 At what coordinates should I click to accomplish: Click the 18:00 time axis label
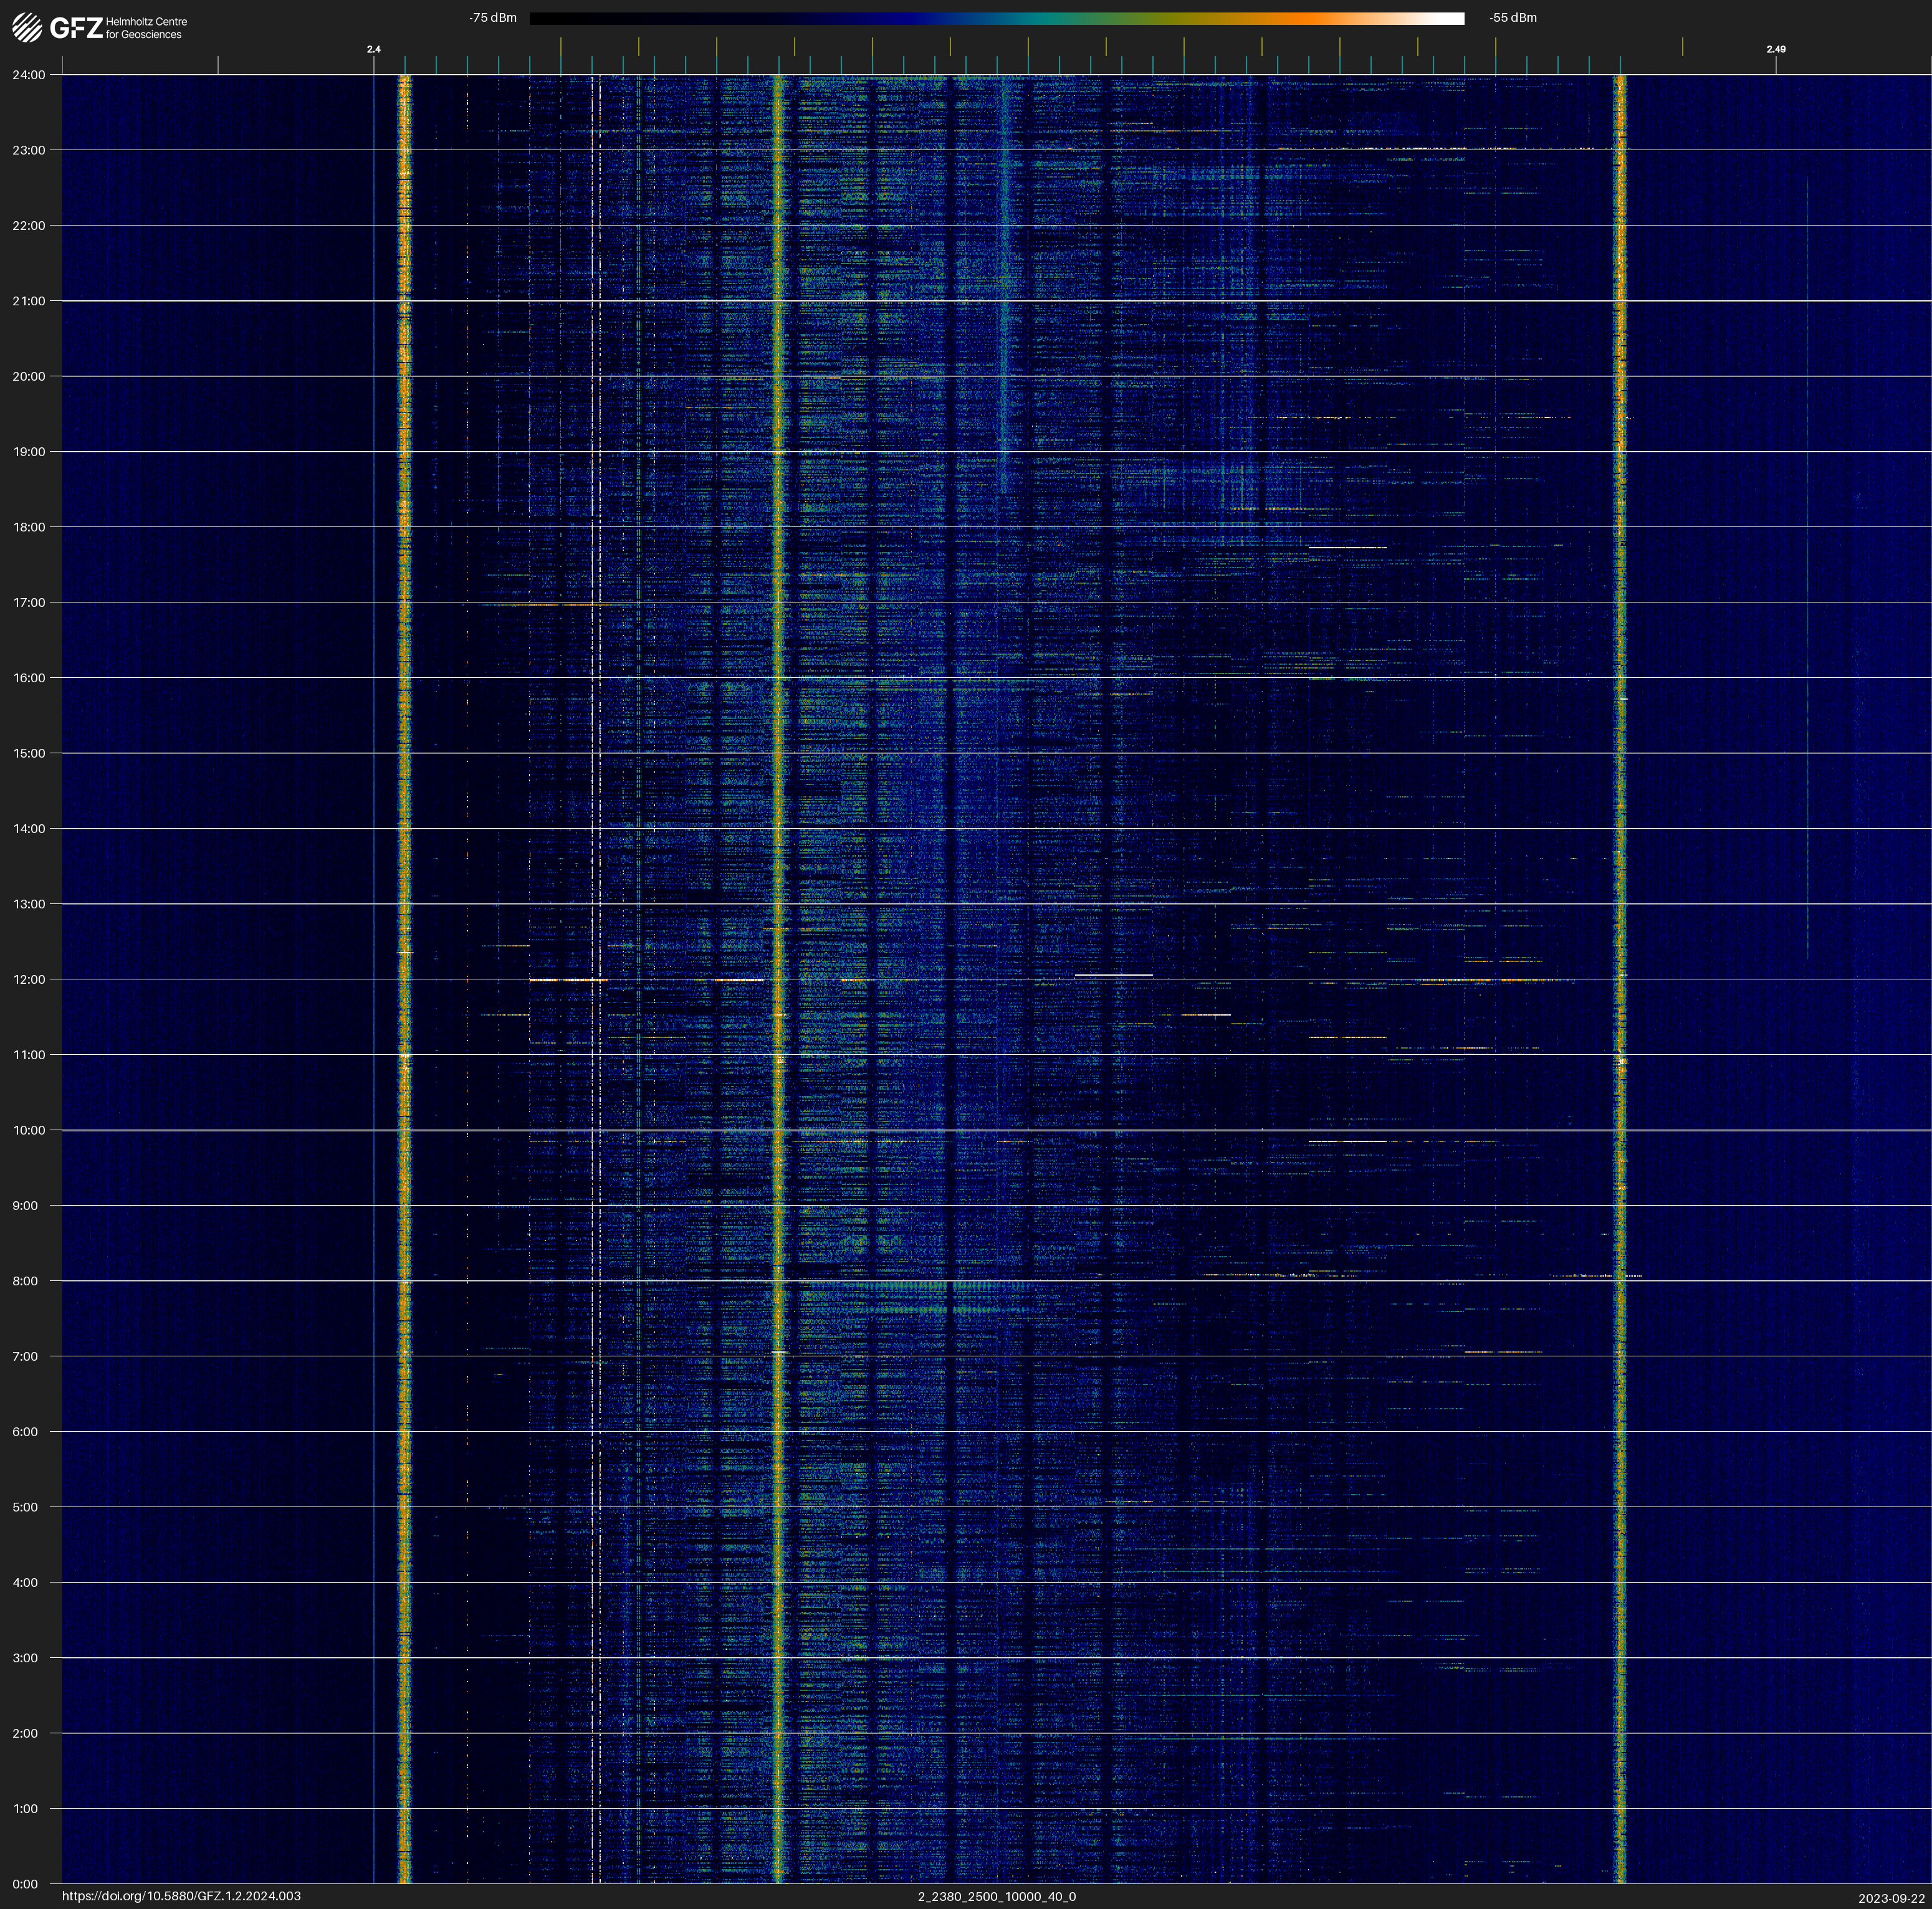pyautogui.click(x=29, y=526)
